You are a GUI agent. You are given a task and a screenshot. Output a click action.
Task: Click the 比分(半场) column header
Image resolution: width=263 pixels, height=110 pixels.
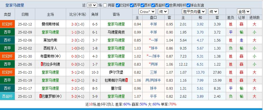coord(78,14)
